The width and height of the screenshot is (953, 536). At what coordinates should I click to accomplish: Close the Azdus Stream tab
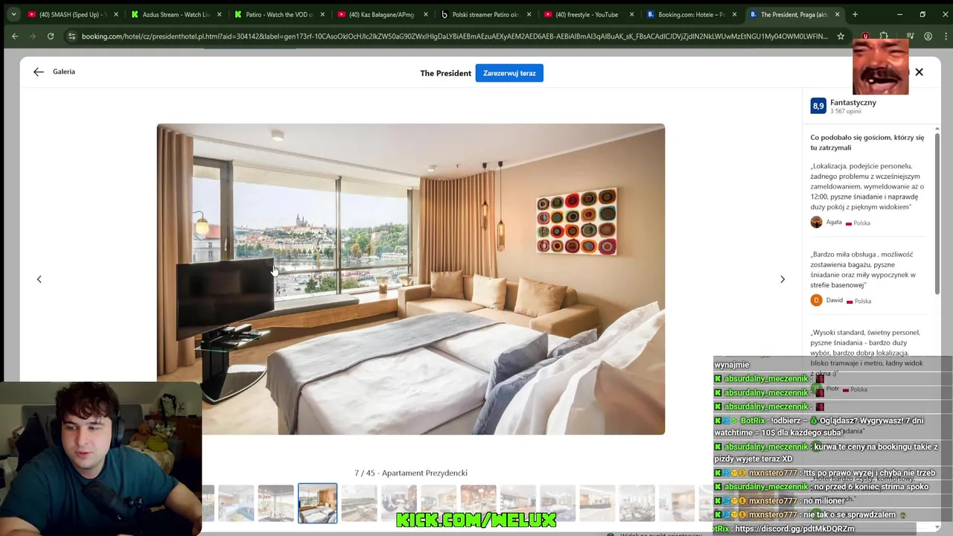pyautogui.click(x=220, y=14)
